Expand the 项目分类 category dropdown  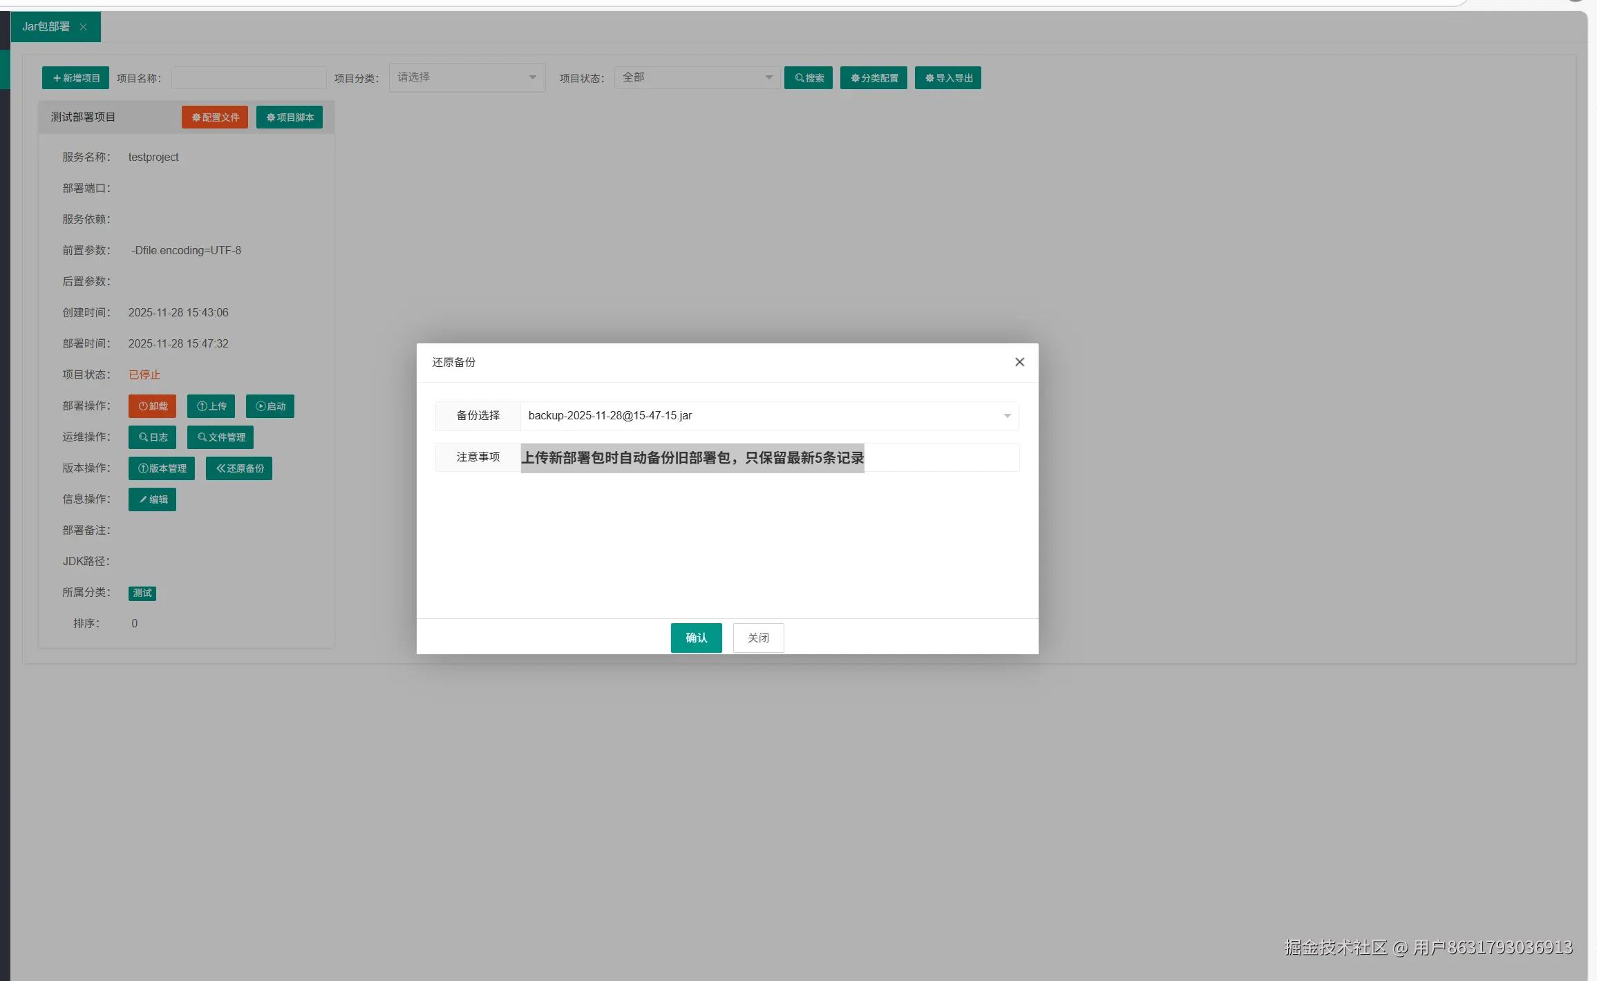click(x=467, y=77)
